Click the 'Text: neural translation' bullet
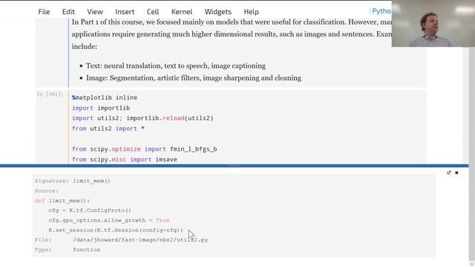Viewport: 475px width, 267px height. point(176,66)
